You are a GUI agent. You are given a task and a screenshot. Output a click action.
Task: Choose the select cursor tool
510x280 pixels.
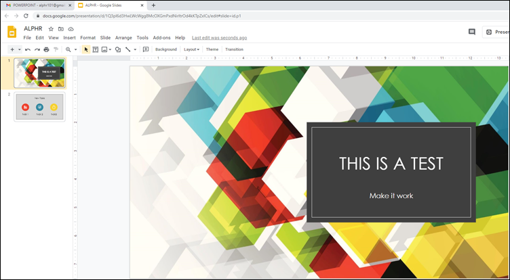tap(86, 49)
